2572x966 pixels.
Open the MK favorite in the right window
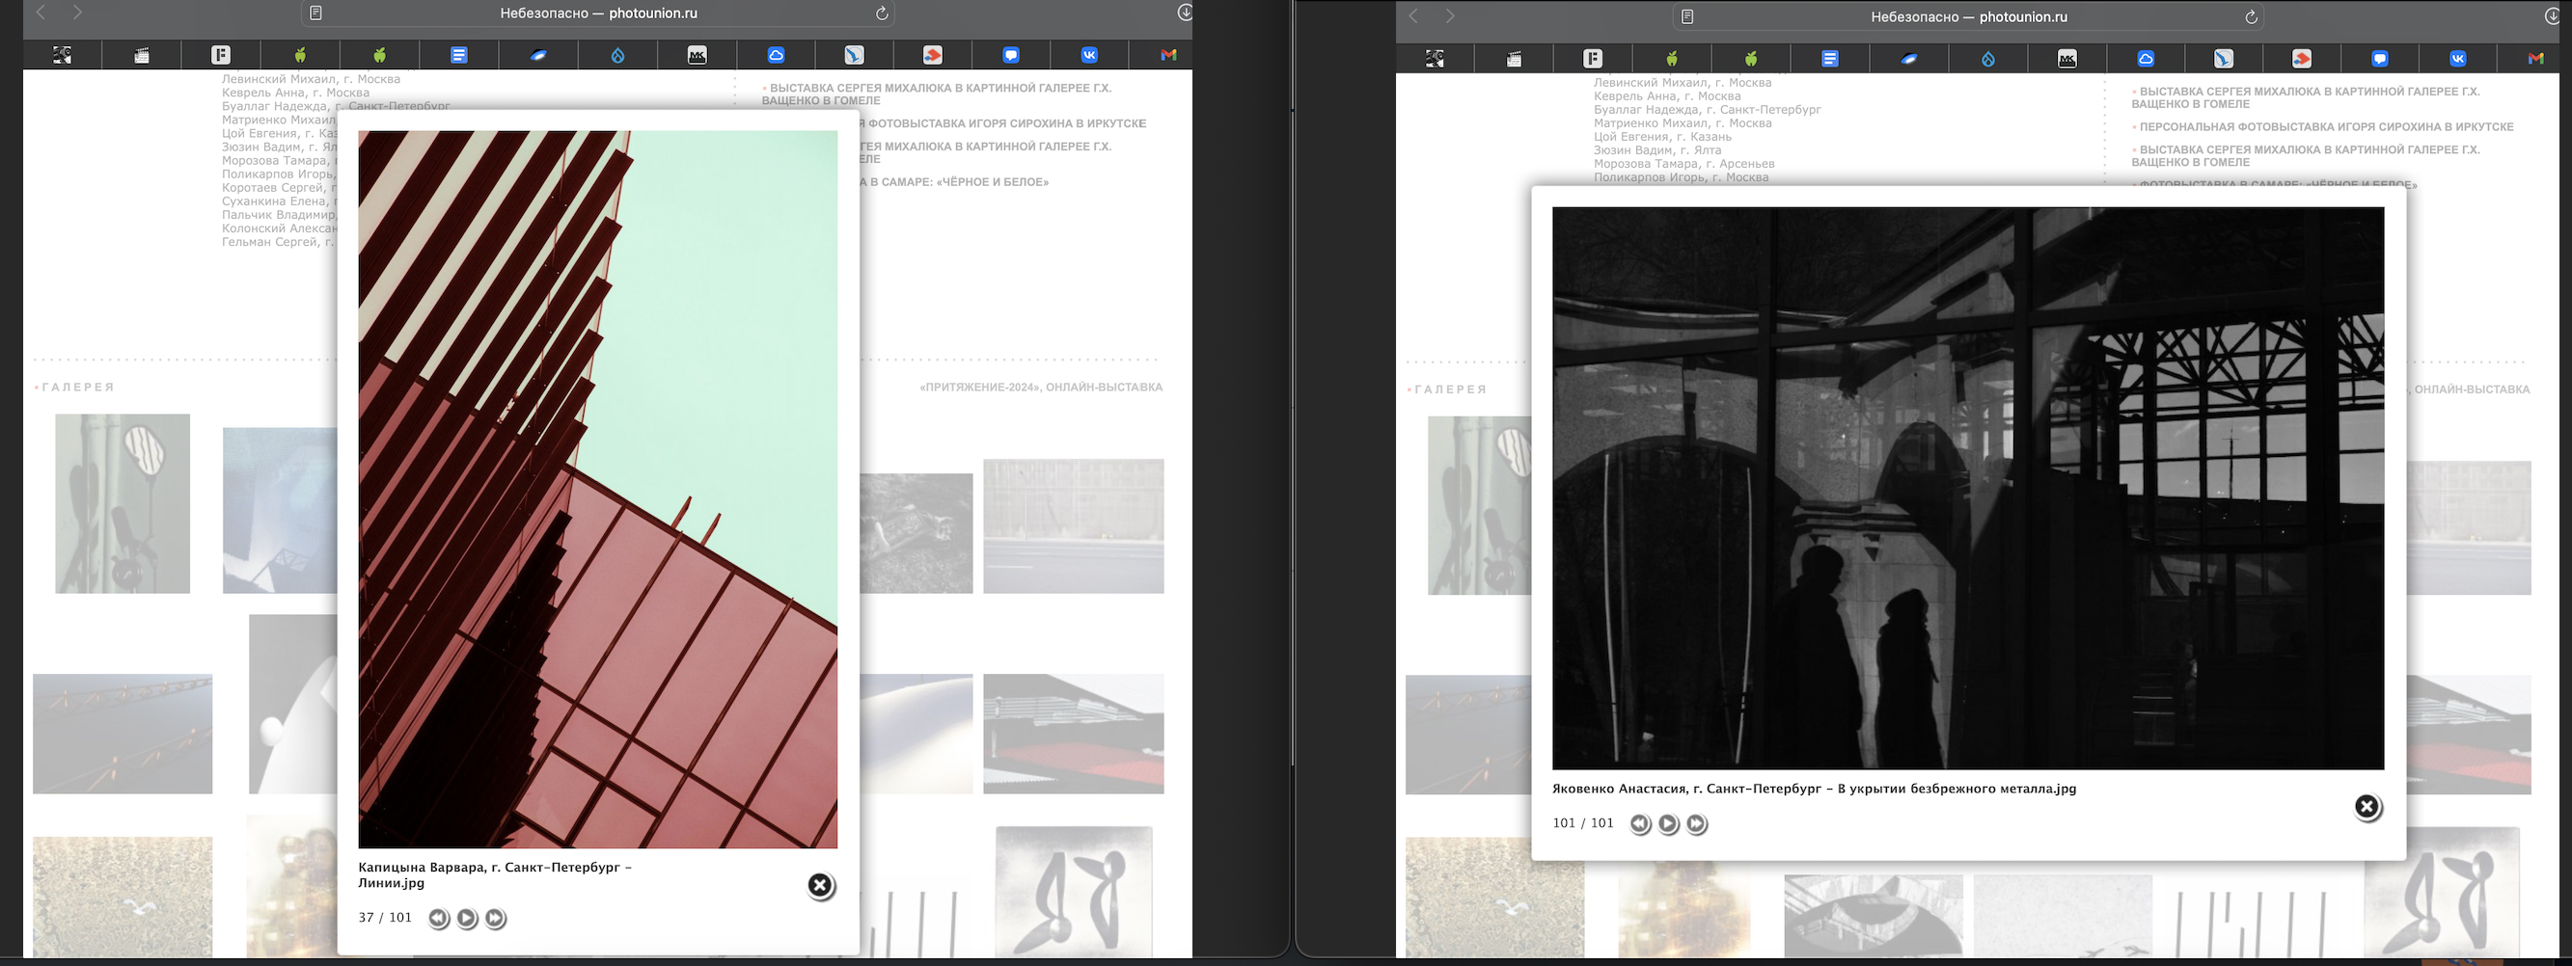[x=2066, y=59]
